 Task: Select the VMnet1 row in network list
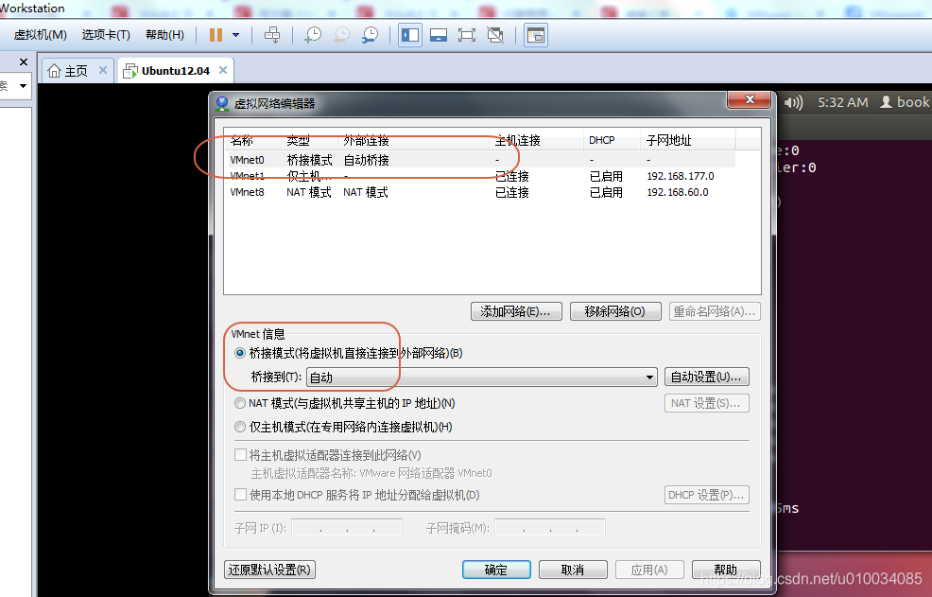481,176
